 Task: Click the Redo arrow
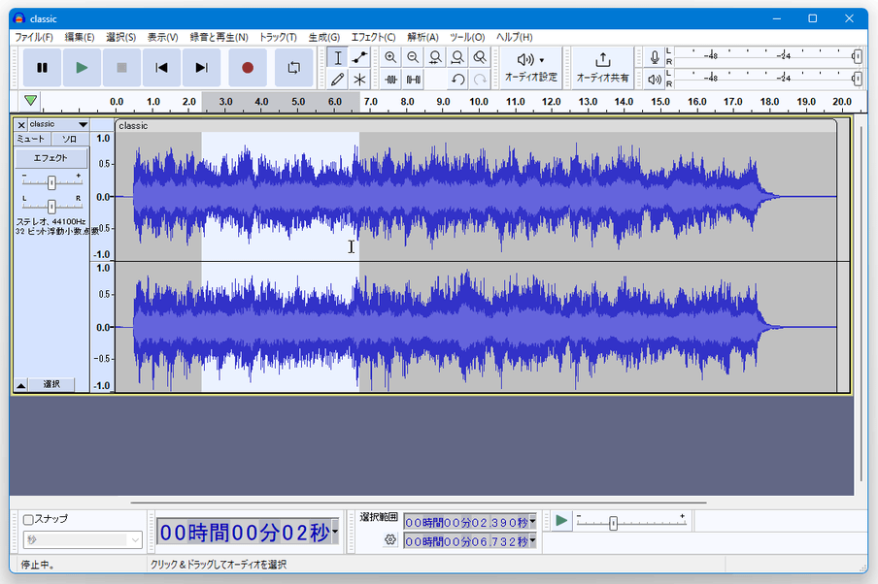(480, 80)
